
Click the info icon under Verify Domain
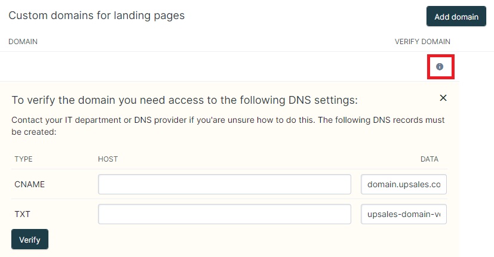point(440,67)
